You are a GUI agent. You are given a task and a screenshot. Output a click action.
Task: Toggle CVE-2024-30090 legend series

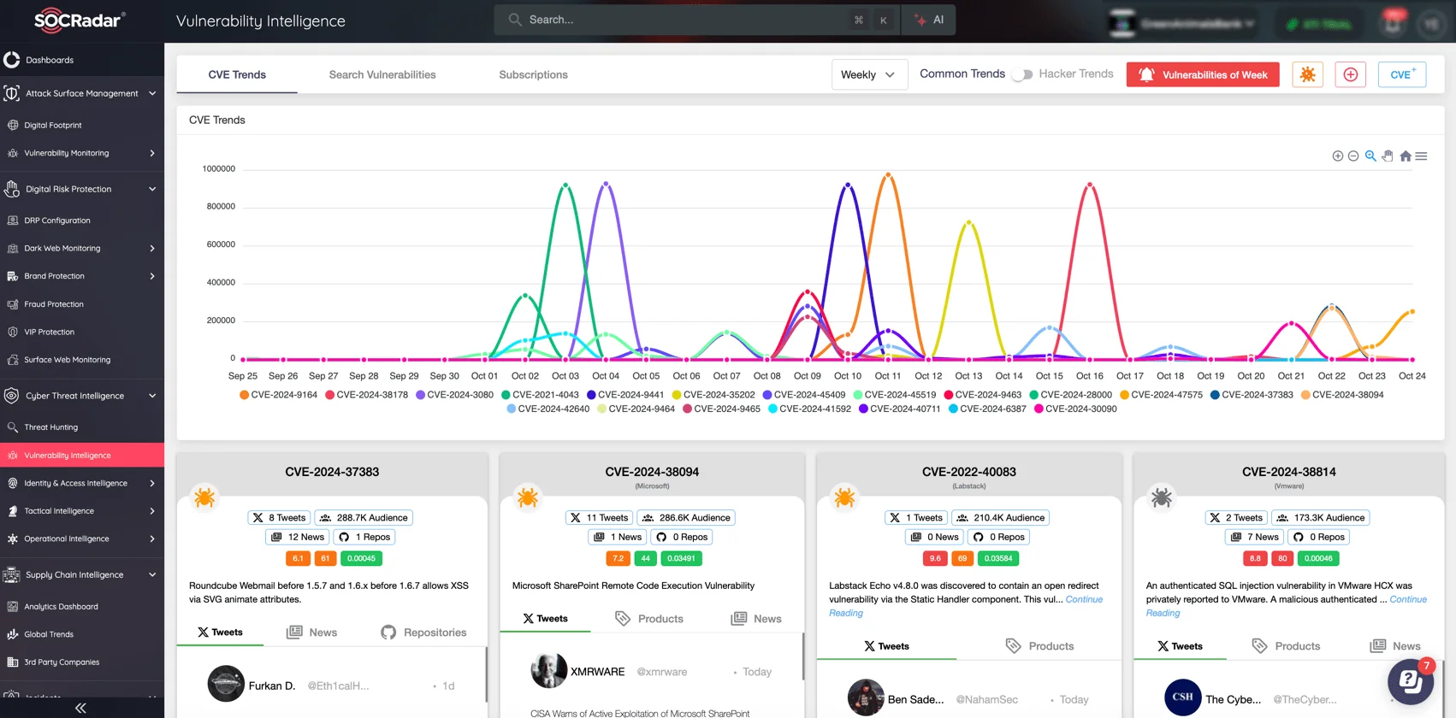pos(1075,409)
